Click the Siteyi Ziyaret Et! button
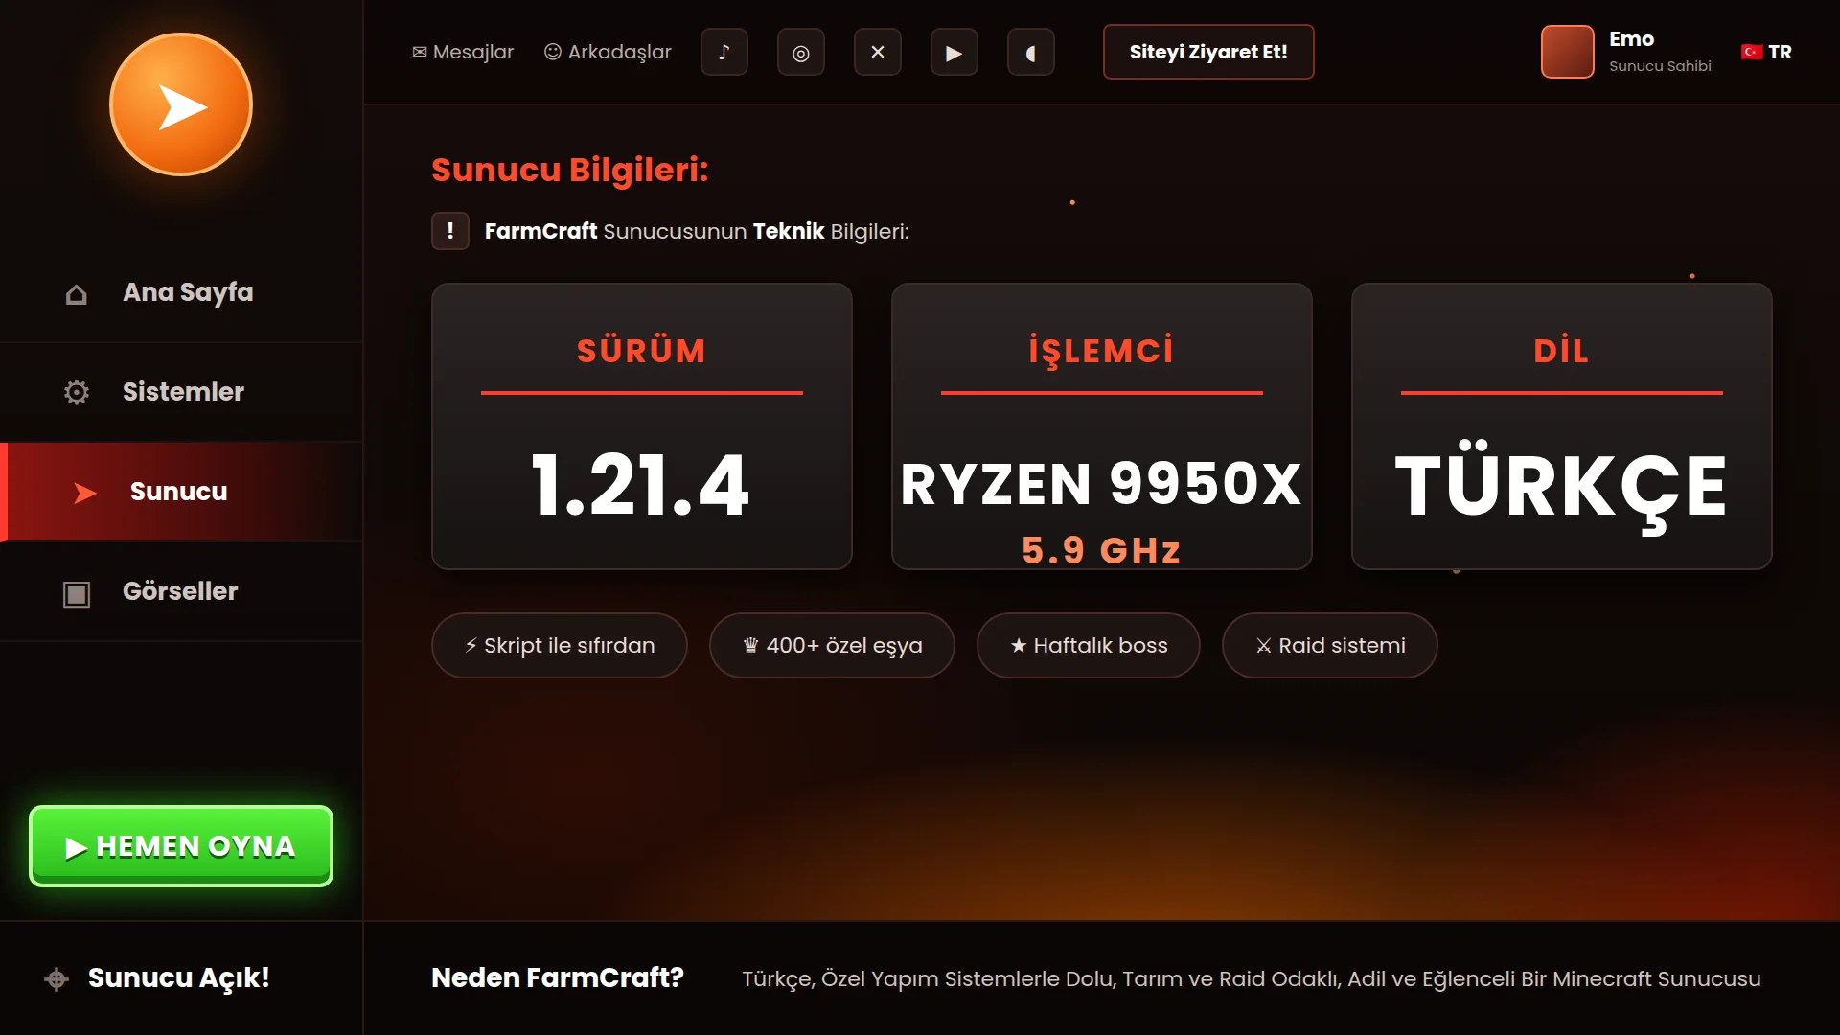 [x=1208, y=52]
